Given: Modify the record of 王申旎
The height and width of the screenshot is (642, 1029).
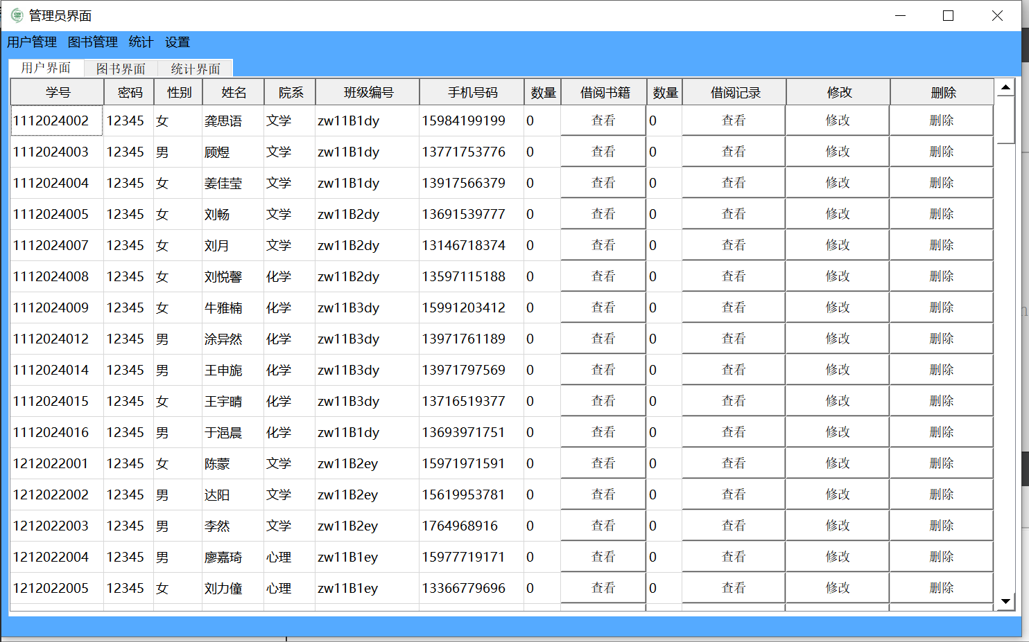Looking at the screenshot, I should 838,370.
